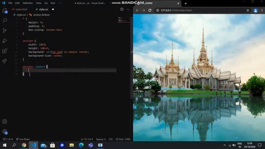Place cursor on box-sizing: border-box line
Screen dimensions: 265x149
45,30
